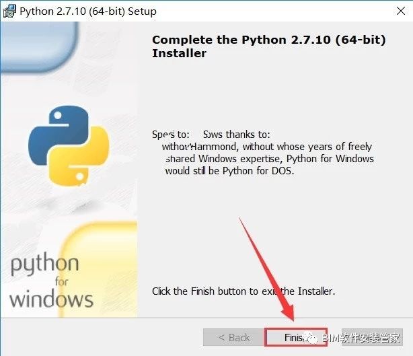Image resolution: width=413 pixels, height=356 pixels.
Task: Click the BIM Chinese watermark text
Action: (x=361, y=338)
